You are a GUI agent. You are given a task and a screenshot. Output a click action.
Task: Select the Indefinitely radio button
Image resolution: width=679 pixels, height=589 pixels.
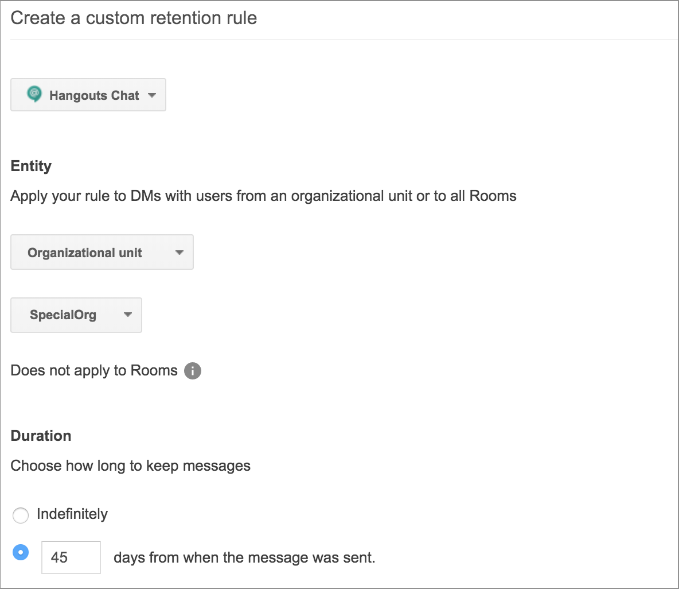click(21, 516)
